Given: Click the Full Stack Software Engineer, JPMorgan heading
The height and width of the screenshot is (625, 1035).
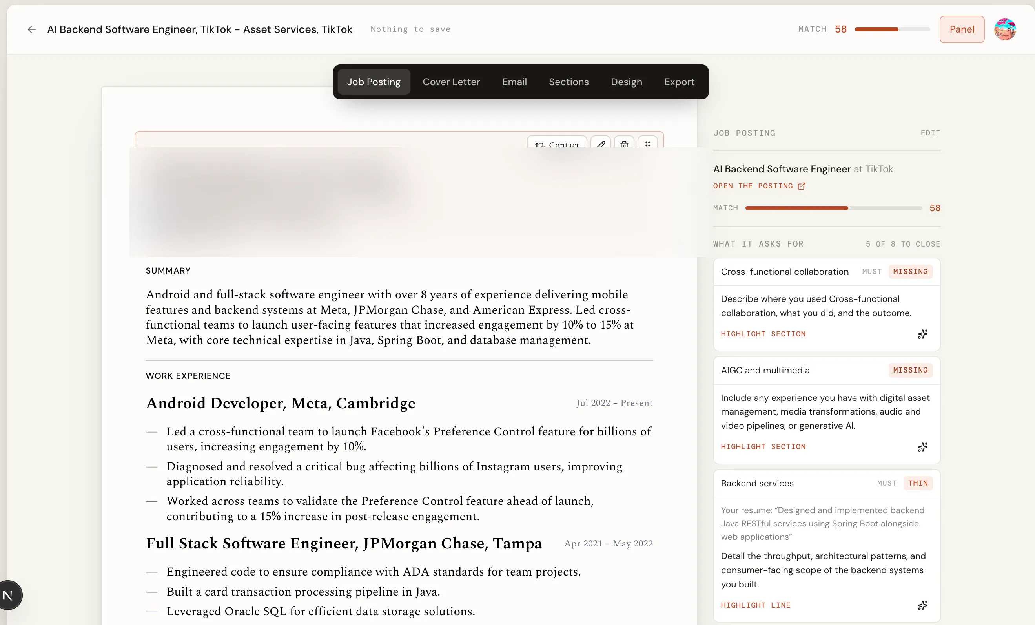Looking at the screenshot, I should tap(344, 543).
